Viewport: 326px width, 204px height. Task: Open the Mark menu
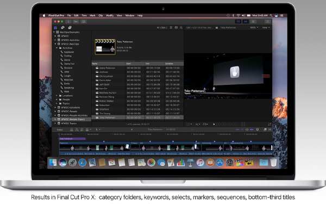(x=92, y=15)
